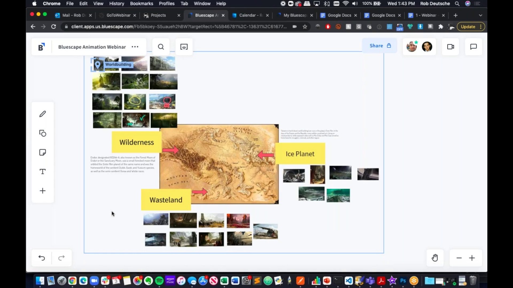Zoom in on the workspace

coord(472,258)
